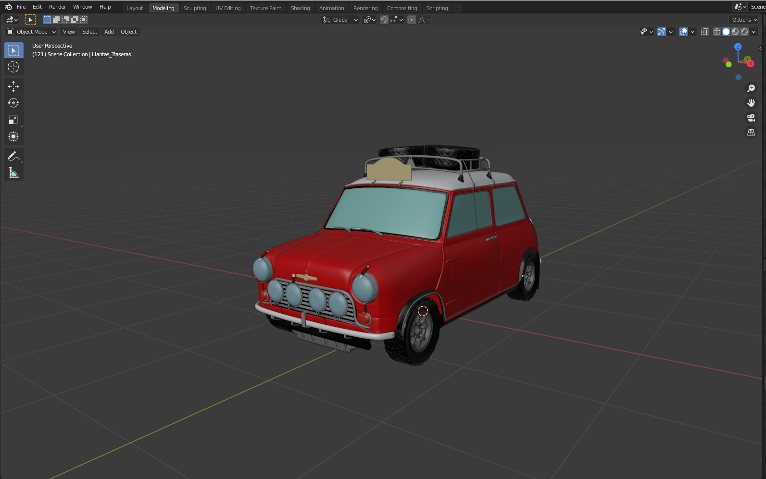Switch perspective/orthographic with grid button

tap(751, 132)
